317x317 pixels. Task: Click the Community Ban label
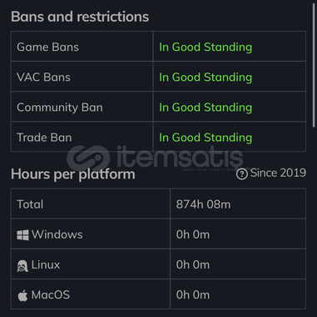[60, 108]
